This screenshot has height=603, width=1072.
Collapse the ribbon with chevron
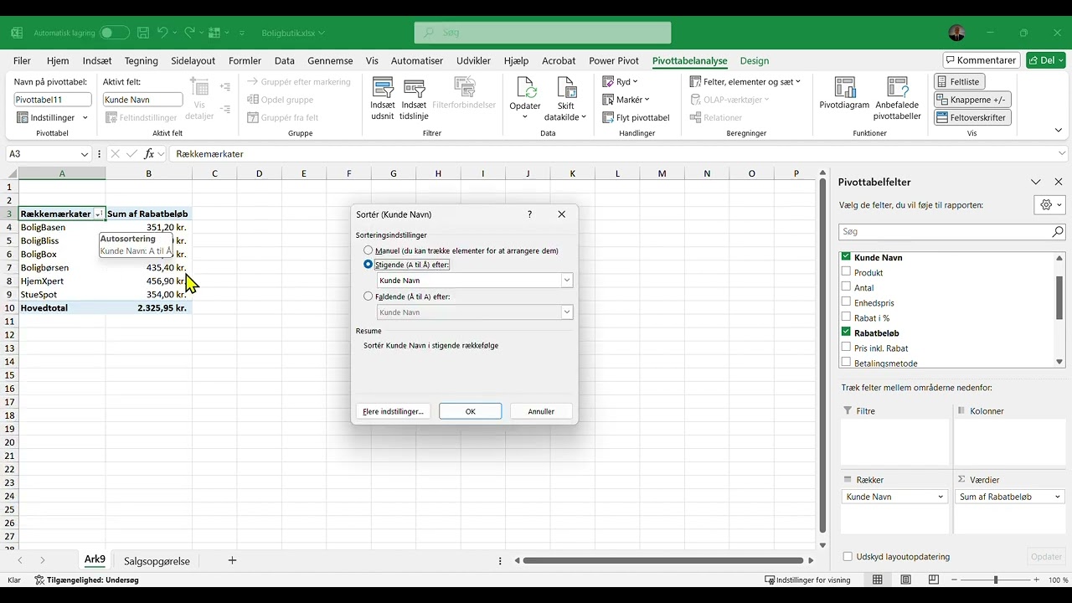[1059, 131]
